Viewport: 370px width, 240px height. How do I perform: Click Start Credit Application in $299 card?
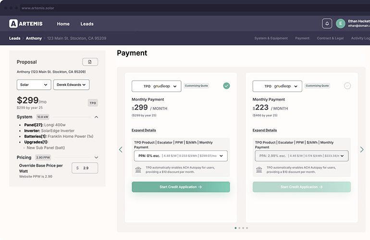[181, 187]
